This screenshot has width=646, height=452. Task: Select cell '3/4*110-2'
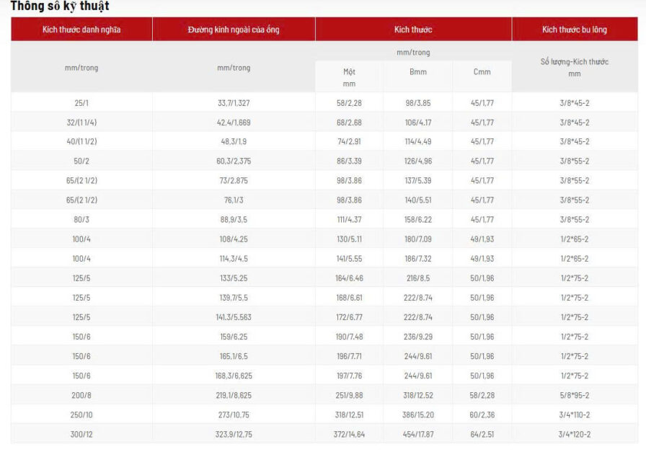click(575, 415)
